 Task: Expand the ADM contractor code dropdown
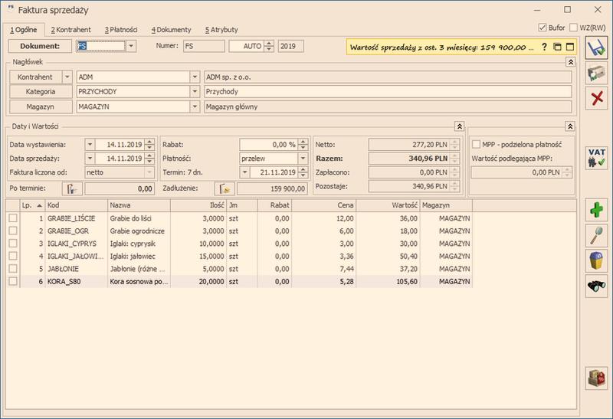195,77
